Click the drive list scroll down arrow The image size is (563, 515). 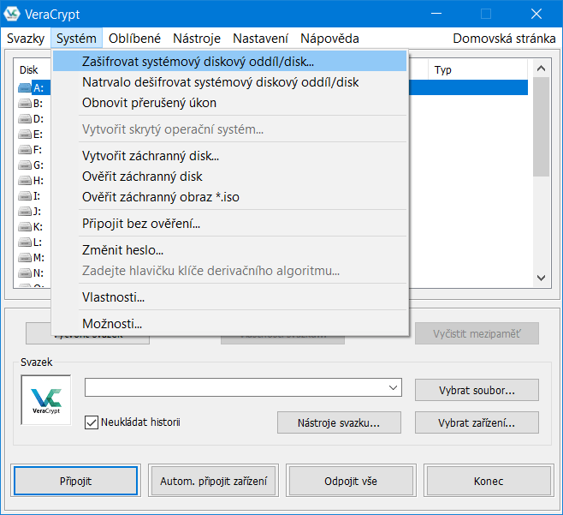point(541,278)
